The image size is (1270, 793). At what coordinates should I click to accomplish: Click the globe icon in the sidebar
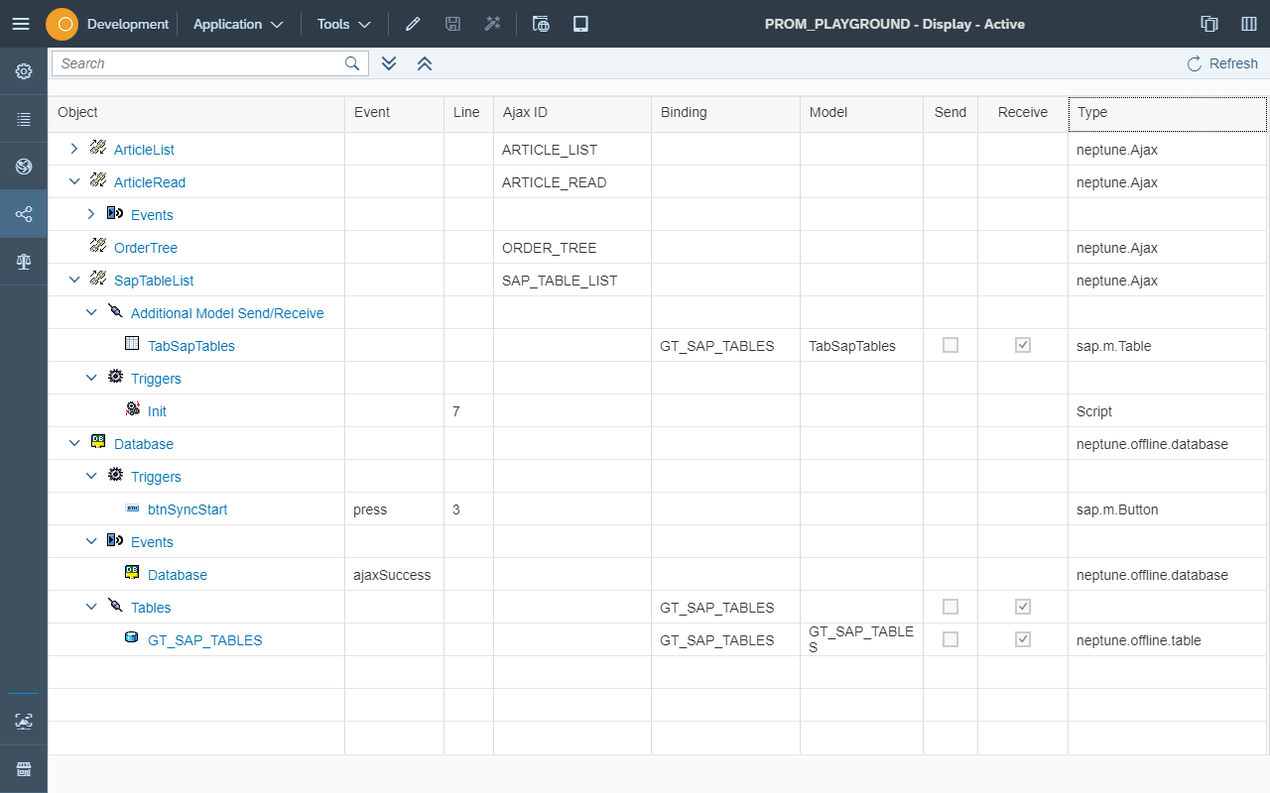tap(24, 167)
